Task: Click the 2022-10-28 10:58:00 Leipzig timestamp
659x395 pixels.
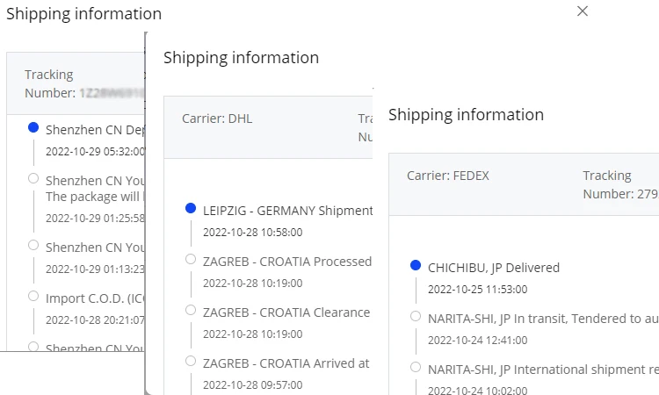Action: point(252,233)
